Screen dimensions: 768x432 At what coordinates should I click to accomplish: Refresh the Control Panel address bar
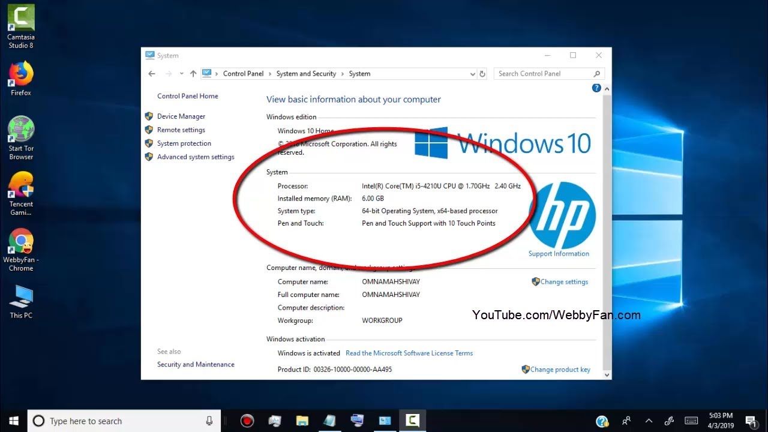tap(482, 74)
